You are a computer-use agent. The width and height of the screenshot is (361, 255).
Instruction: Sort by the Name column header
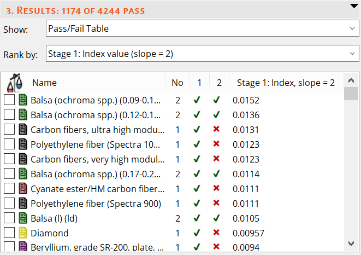click(x=44, y=83)
